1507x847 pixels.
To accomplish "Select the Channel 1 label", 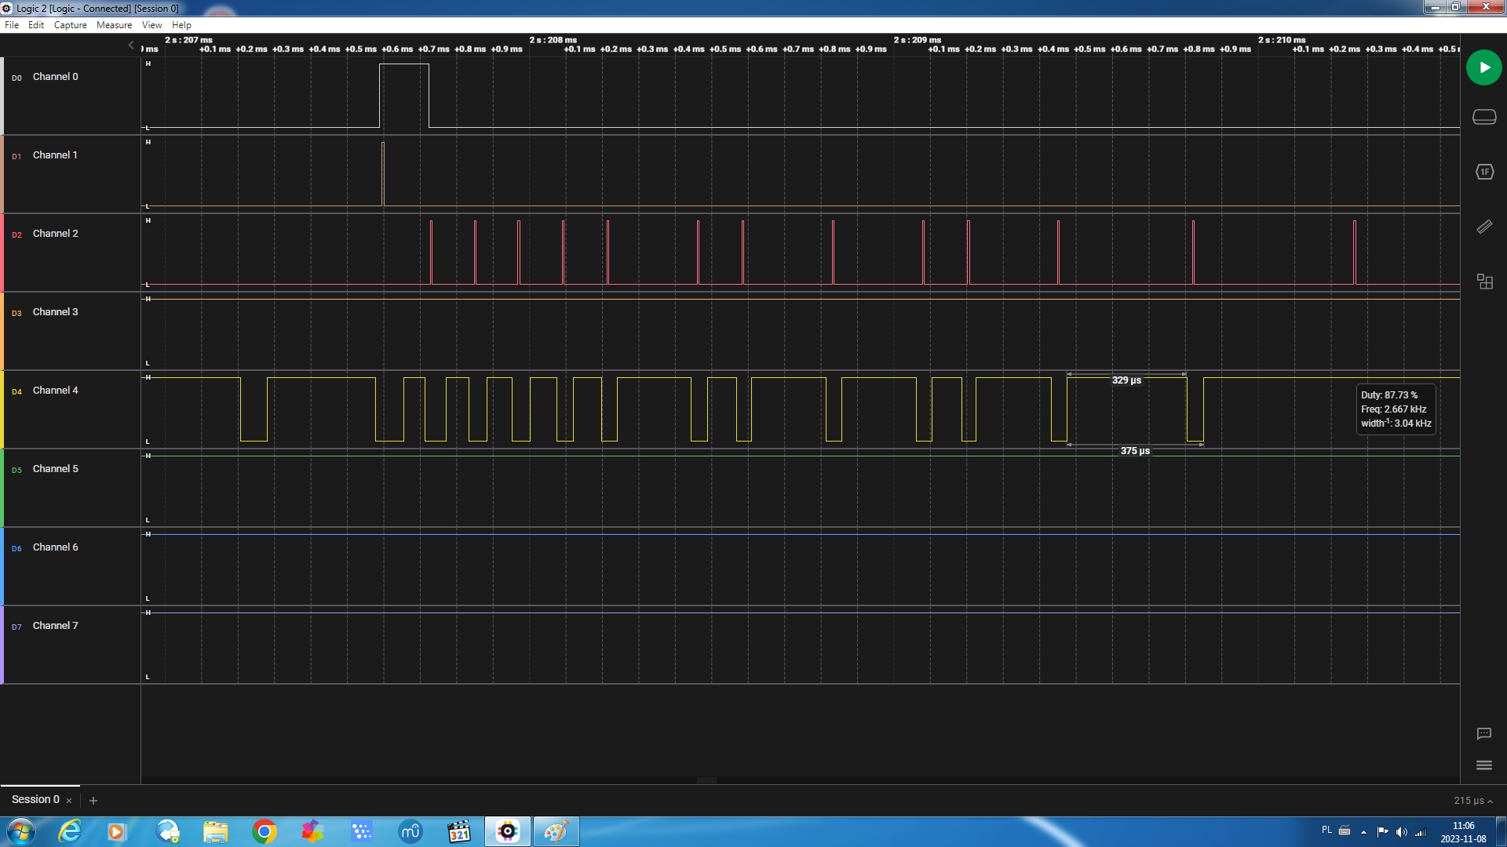I will coord(56,155).
